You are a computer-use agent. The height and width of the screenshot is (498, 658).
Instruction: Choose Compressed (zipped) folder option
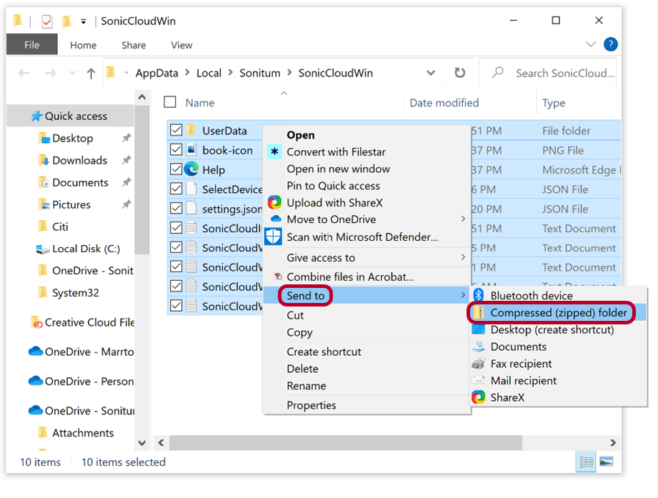tap(558, 313)
